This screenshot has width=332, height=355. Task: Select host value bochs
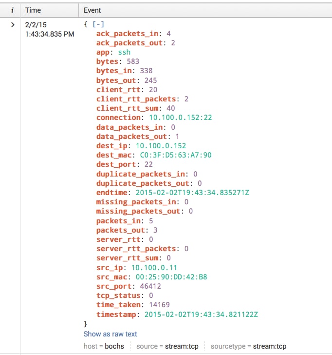(x=114, y=346)
